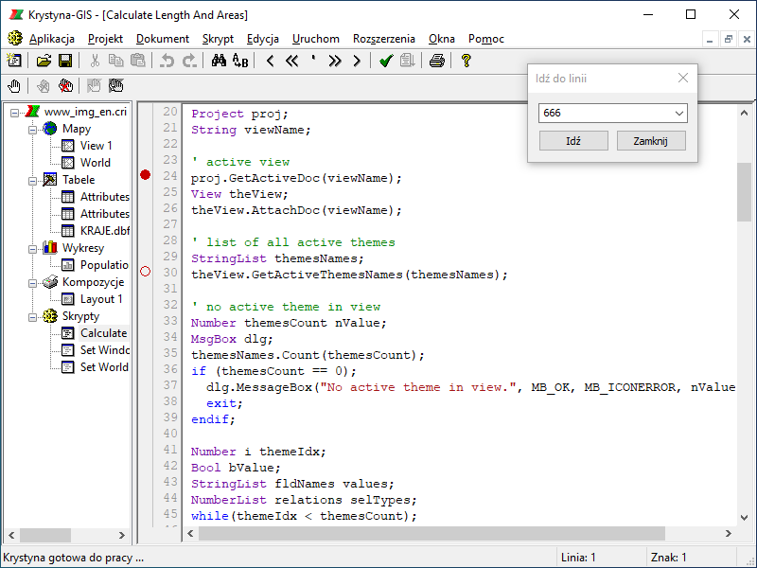Save using the floppy disk icon
This screenshot has height=568, width=757.
click(x=65, y=61)
